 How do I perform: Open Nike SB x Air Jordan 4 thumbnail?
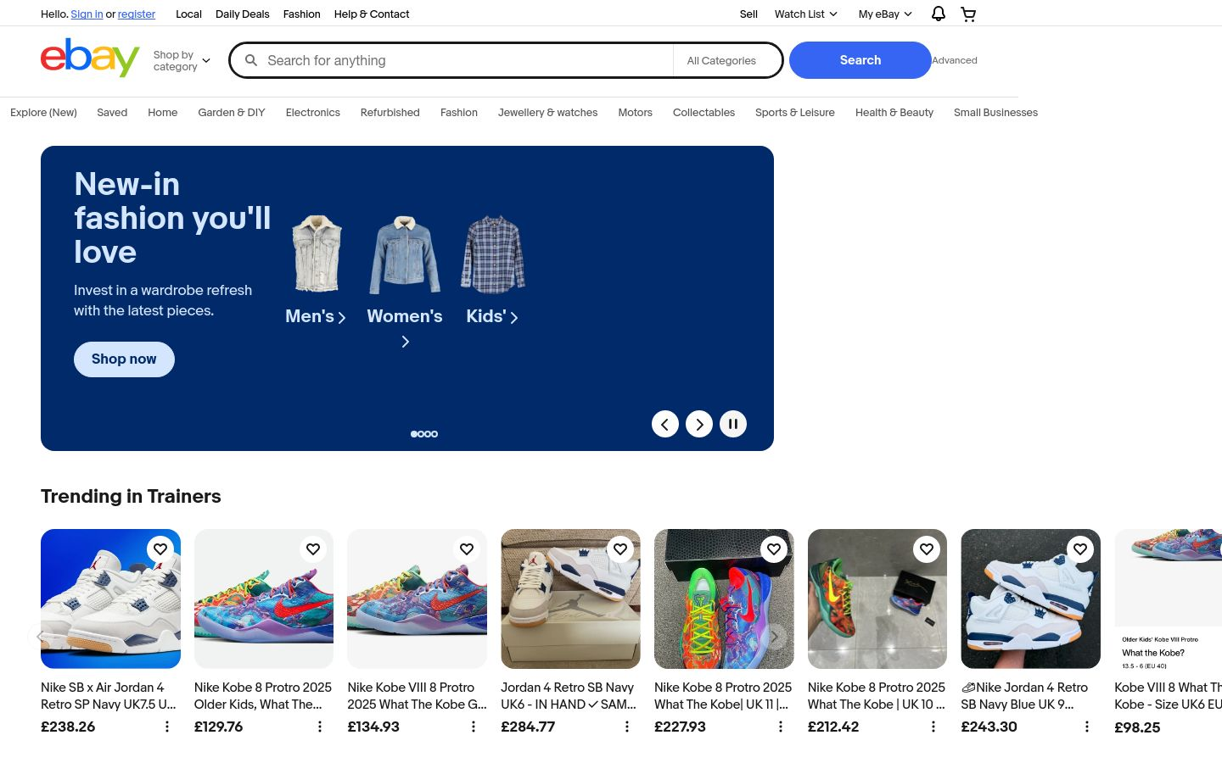pos(110,599)
